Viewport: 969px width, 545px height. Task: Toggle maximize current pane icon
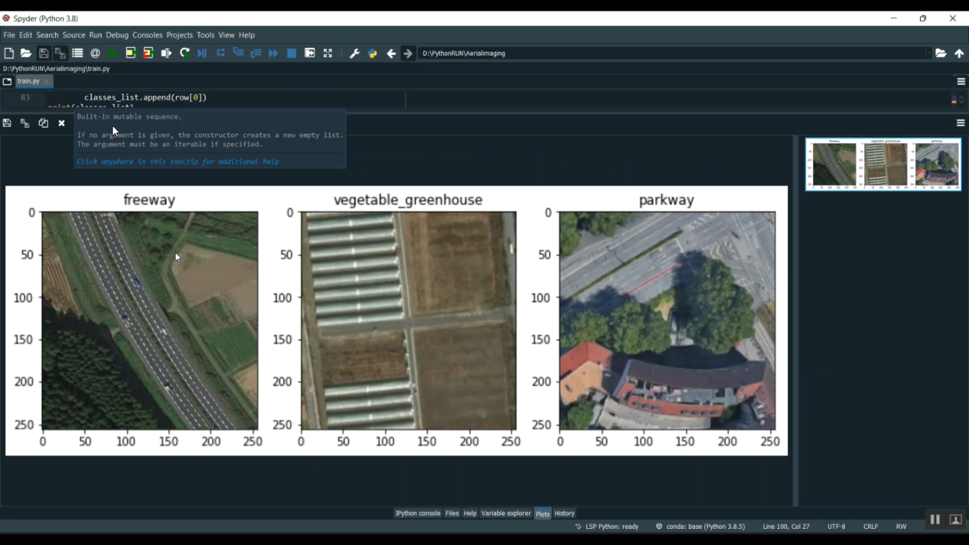tap(328, 54)
